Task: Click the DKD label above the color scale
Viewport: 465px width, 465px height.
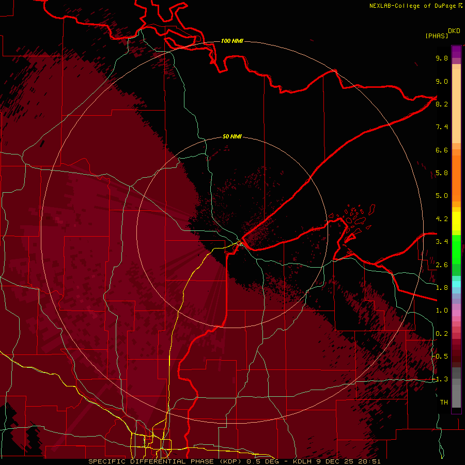Action: (454, 31)
